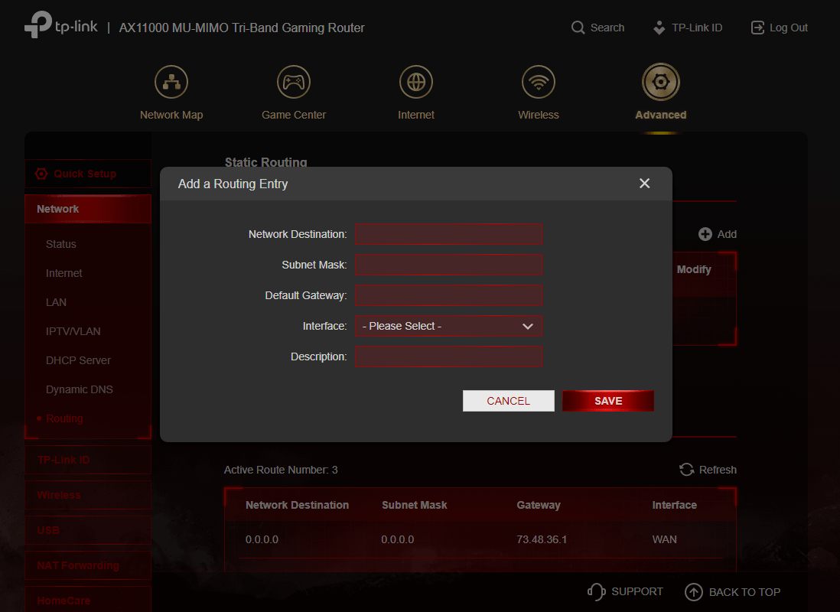The width and height of the screenshot is (840, 612).
Task: Click the Default Gateway input field
Action: pos(449,295)
